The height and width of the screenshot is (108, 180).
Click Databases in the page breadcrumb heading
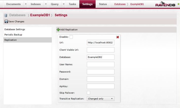[17, 15]
